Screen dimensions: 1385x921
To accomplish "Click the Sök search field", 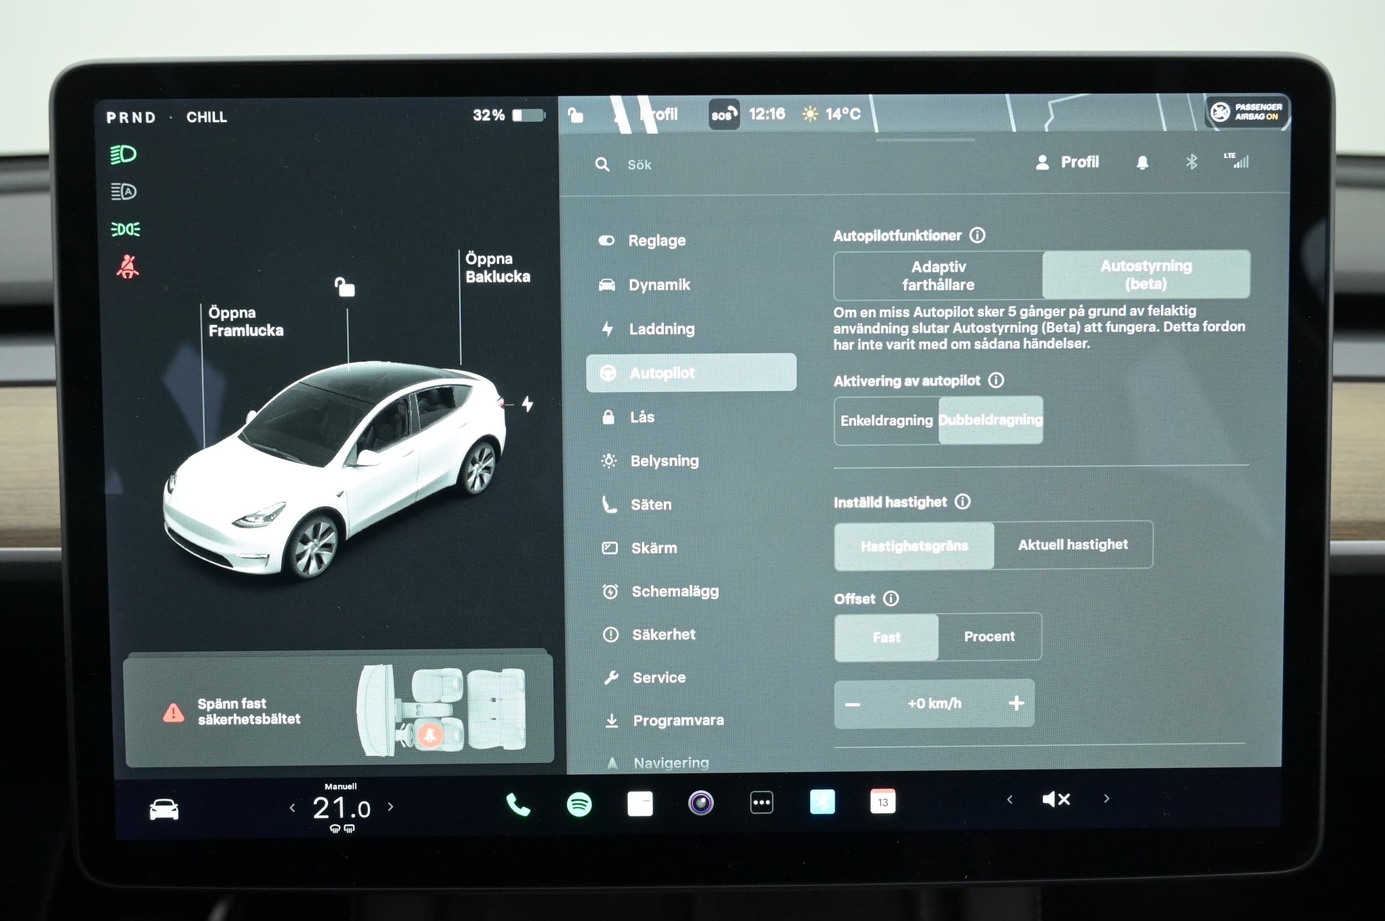I will pyautogui.click(x=639, y=165).
